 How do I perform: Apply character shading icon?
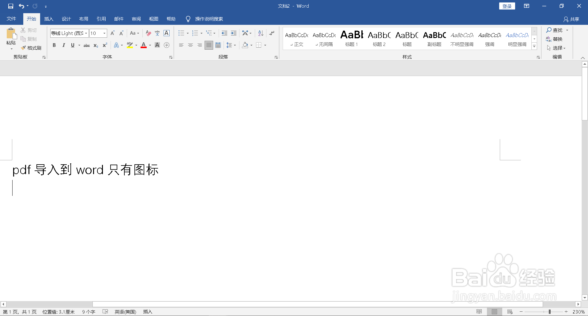point(157,45)
